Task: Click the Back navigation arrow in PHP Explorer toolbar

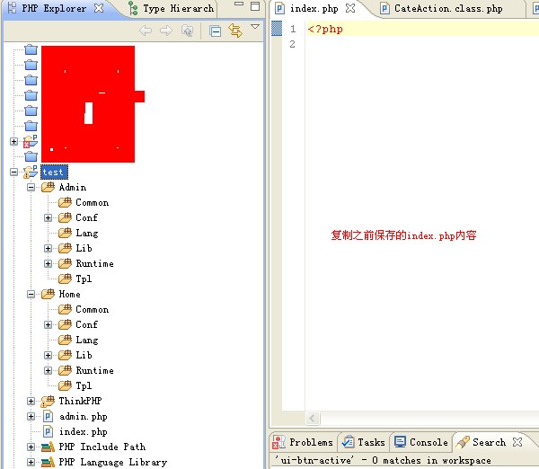Action: (x=146, y=31)
